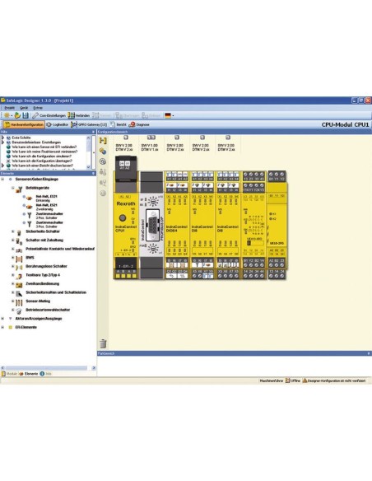
Task: Open the Bericht report view
Action: point(118,124)
